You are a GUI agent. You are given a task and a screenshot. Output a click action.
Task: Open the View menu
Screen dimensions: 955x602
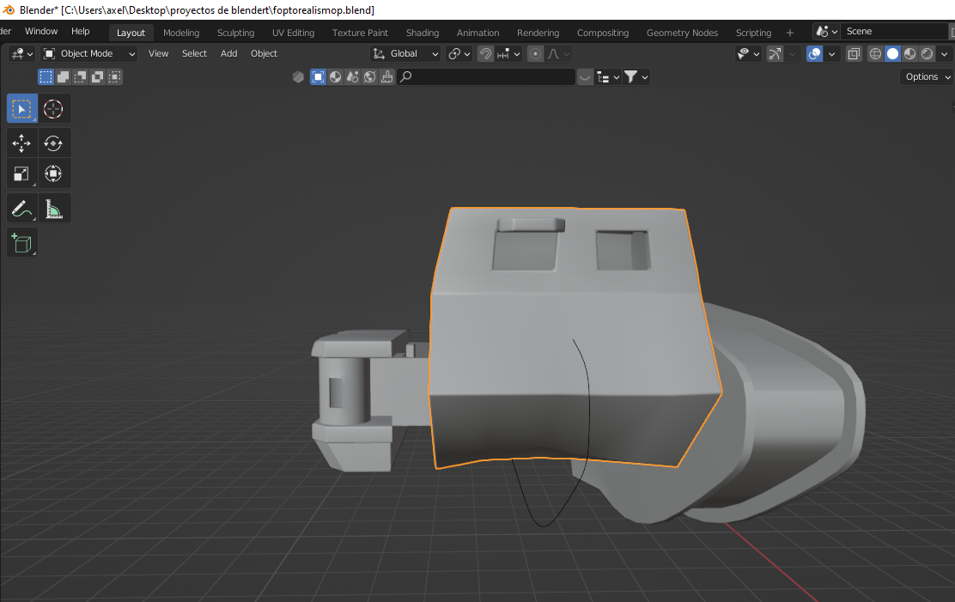click(158, 53)
